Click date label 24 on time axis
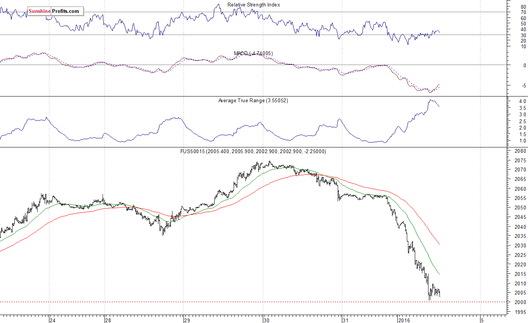528x323 pixels. pyautogui.click(x=52, y=320)
